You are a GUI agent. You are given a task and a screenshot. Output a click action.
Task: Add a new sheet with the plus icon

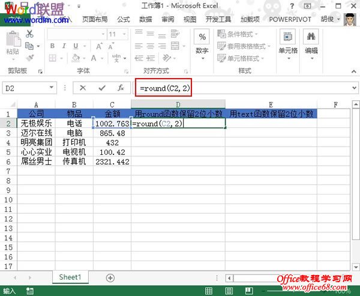pos(110,277)
